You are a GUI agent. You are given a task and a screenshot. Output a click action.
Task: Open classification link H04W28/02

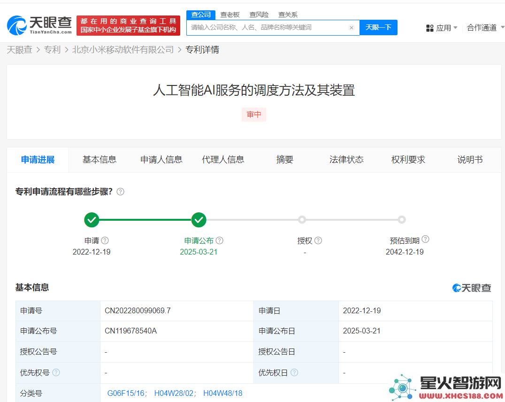[x=174, y=393]
